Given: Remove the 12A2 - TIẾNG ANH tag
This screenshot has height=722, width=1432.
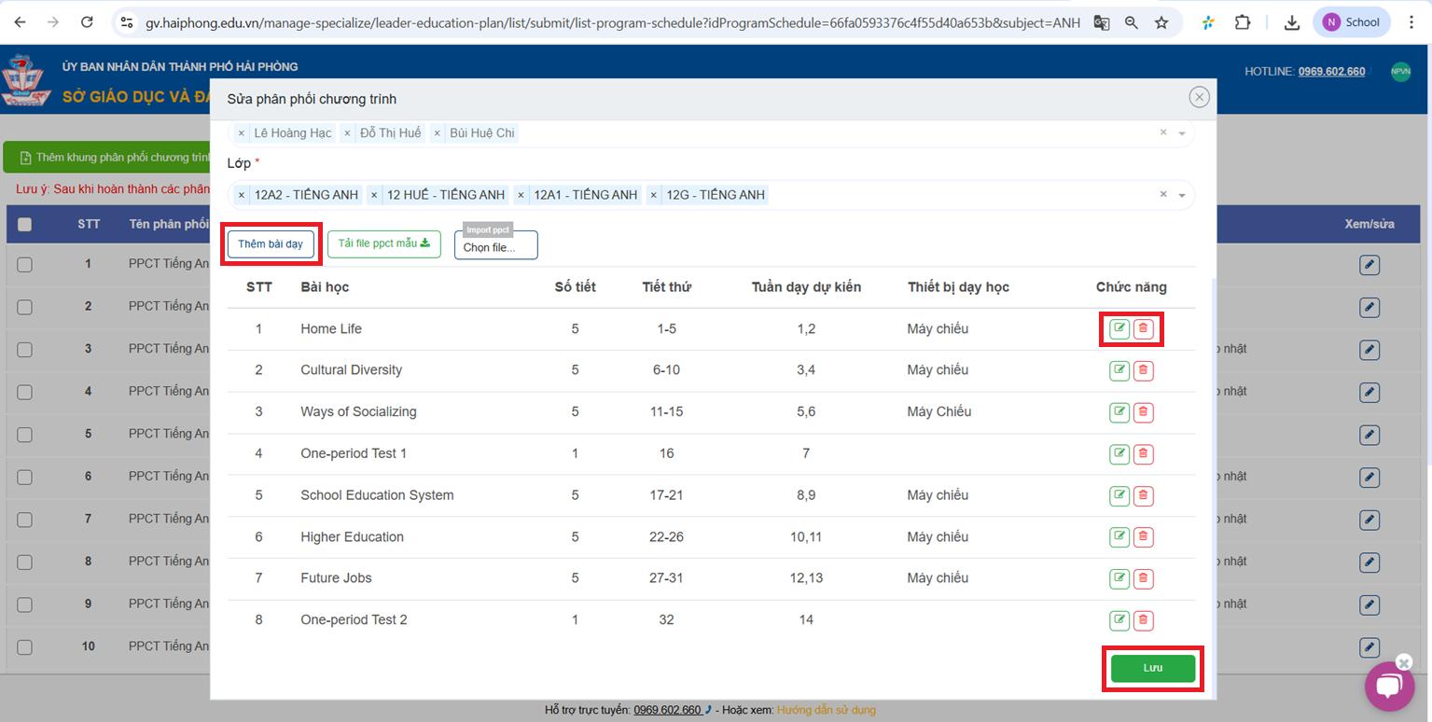Looking at the screenshot, I should [241, 195].
